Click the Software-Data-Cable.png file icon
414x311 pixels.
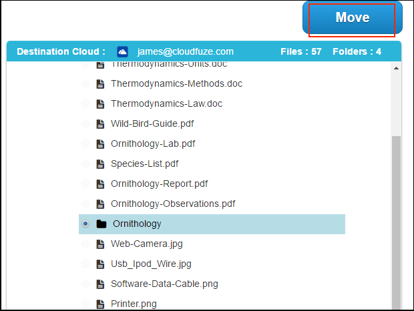point(100,284)
